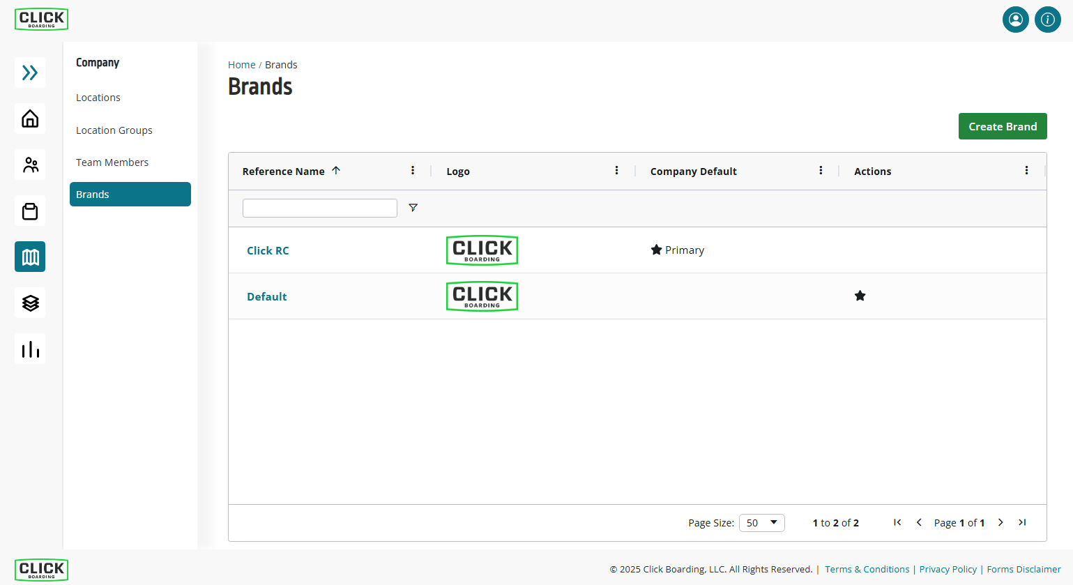Expand the collapsed navigation sidebar
The width and height of the screenshot is (1073, 585).
pyautogui.click(x=29, y=73)
